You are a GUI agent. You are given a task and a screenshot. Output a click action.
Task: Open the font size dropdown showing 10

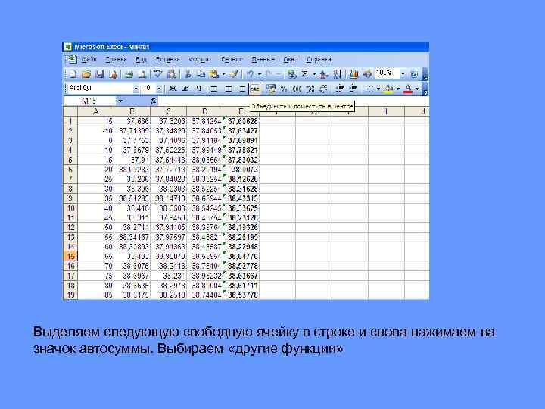point(158,89)
